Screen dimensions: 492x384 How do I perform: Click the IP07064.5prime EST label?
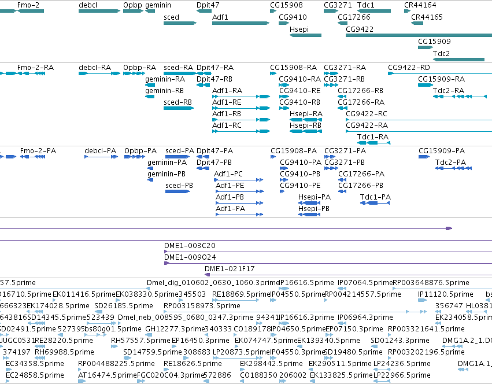click(x=365, y=283)
